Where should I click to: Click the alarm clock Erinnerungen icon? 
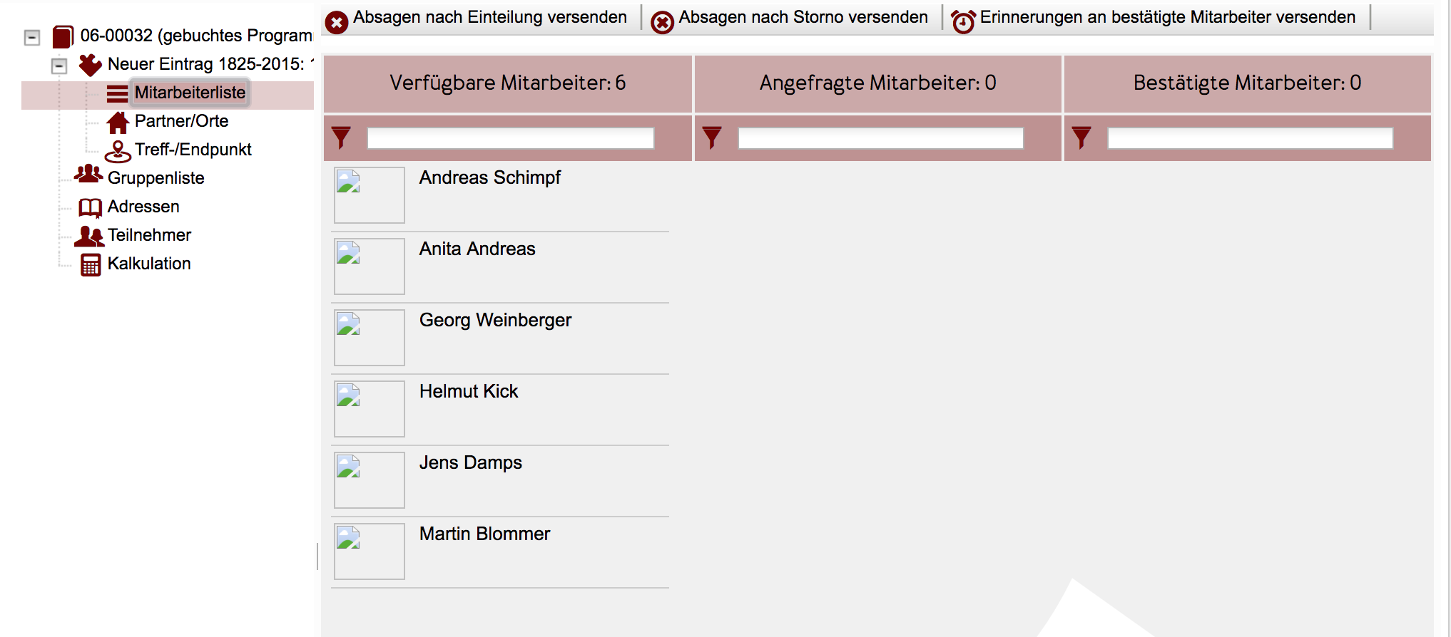pos(964,22)
